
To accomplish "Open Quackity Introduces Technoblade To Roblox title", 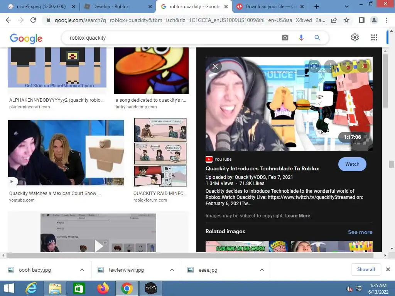I will [x=262, y=169].
